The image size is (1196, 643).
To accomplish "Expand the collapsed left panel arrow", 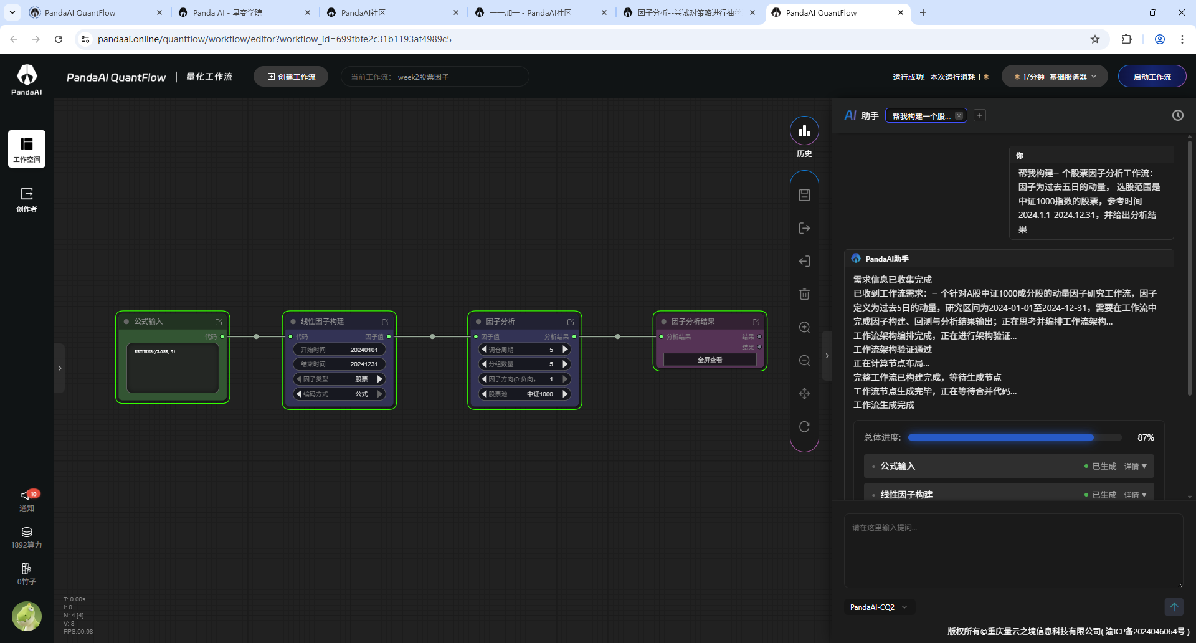I will pyautogui.click(x=59, y=368).
